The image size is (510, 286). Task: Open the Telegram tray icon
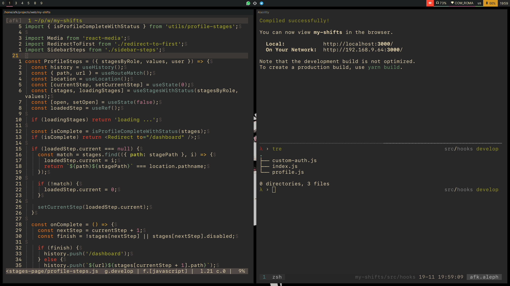coord(261,3)
